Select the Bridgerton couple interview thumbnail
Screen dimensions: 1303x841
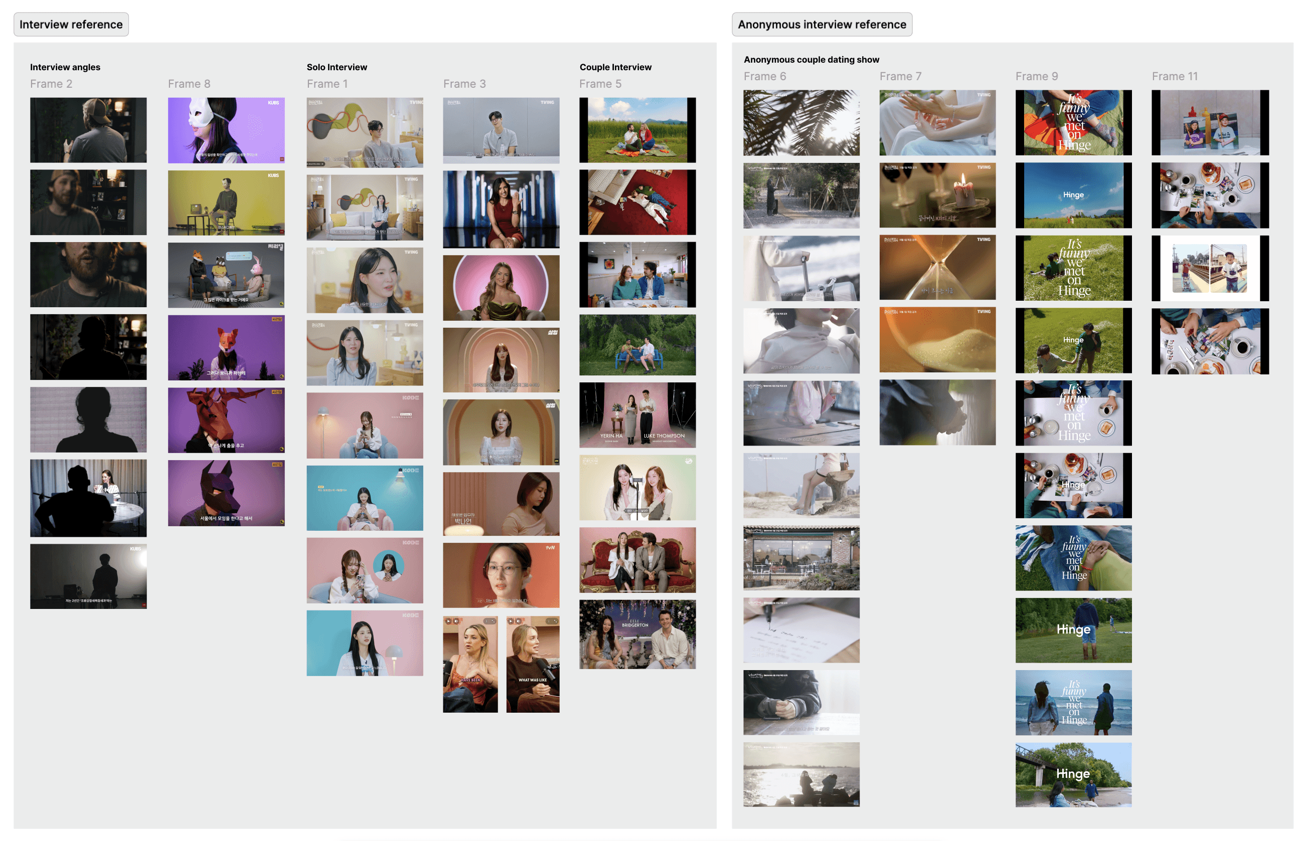(x=637, y=634)
